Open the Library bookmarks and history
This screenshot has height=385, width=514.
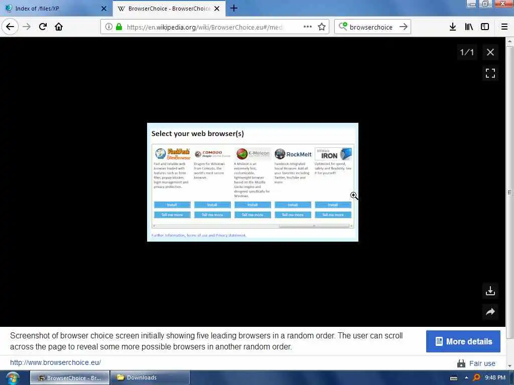469,27
